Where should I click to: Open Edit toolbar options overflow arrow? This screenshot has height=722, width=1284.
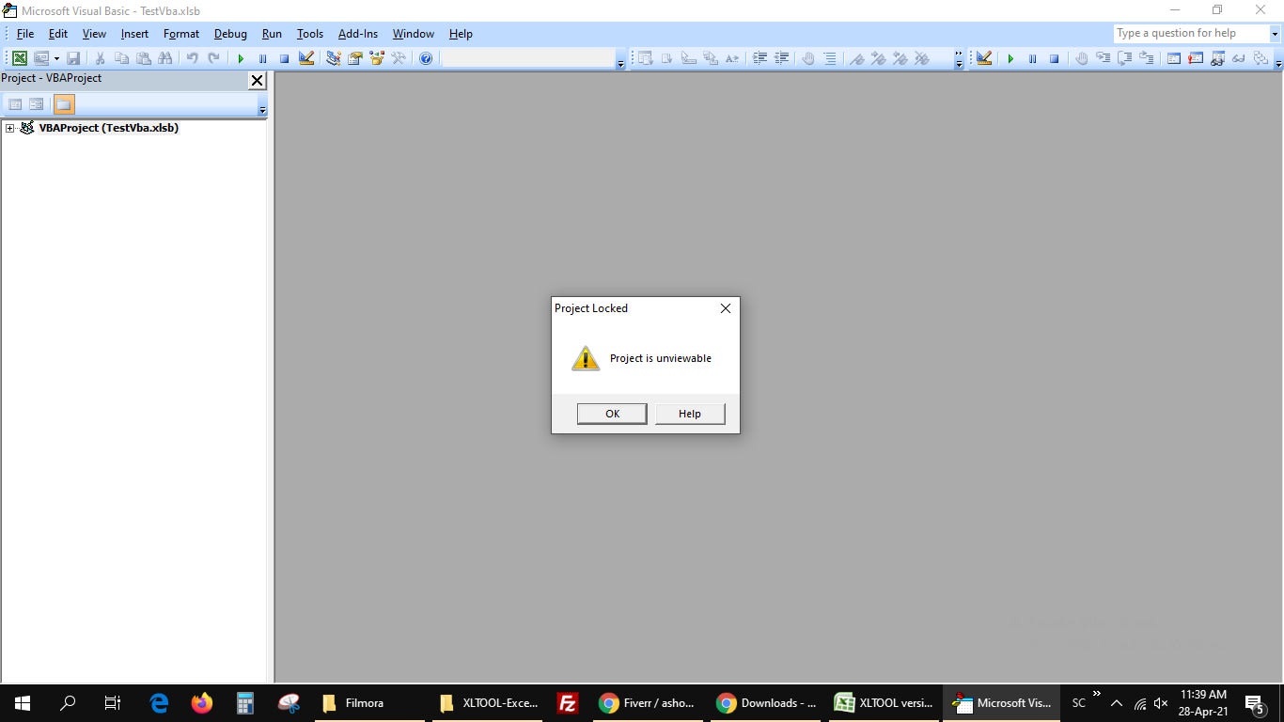[959, 58]
